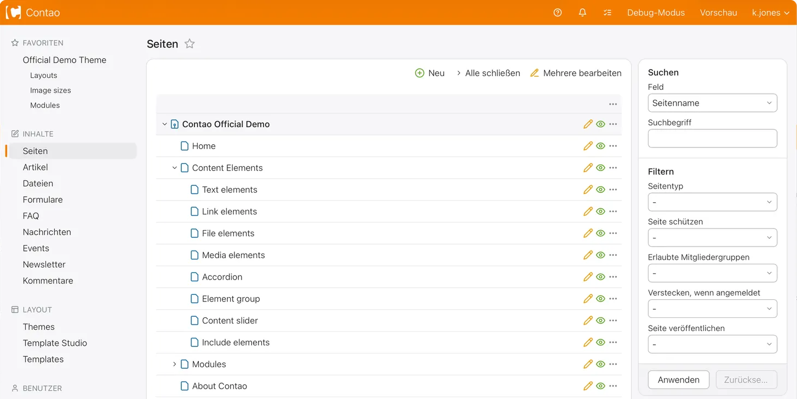The image size is (797, 399).
Task: Edit the Media elements page pencil icon
Action: point(588,255)
